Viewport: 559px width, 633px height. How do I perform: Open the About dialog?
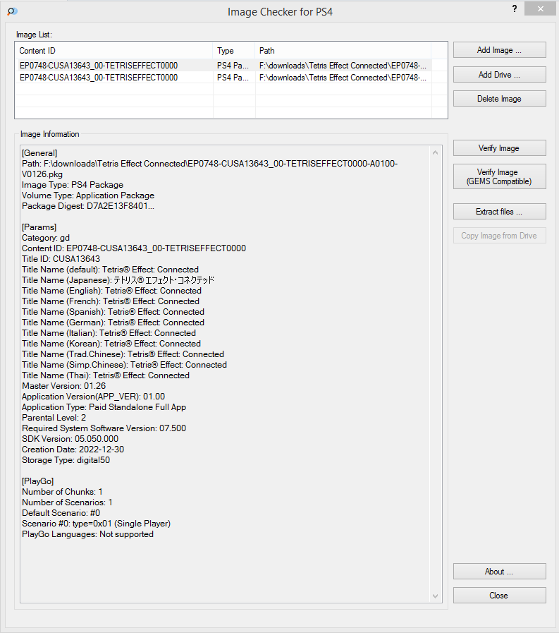[x=499, y=572]
